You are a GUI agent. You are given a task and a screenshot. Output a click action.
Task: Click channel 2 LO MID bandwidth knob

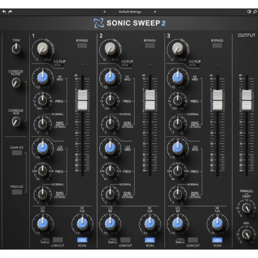coord(110,194)
